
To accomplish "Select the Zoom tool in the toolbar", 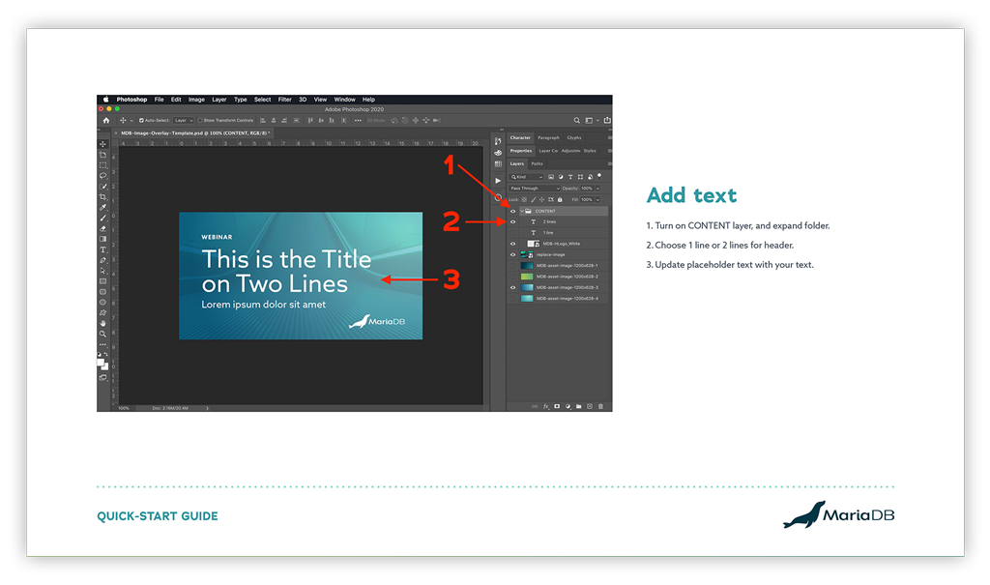I will [103, 334].
